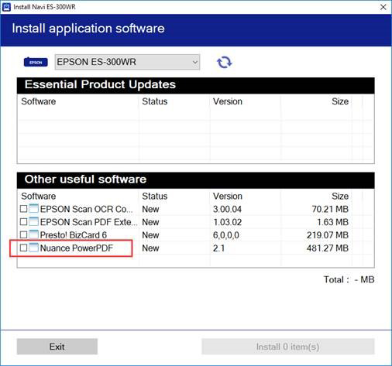Click the 481.27 MB size cell
This screenshot has width=392, height=366.
coord(328,248)
